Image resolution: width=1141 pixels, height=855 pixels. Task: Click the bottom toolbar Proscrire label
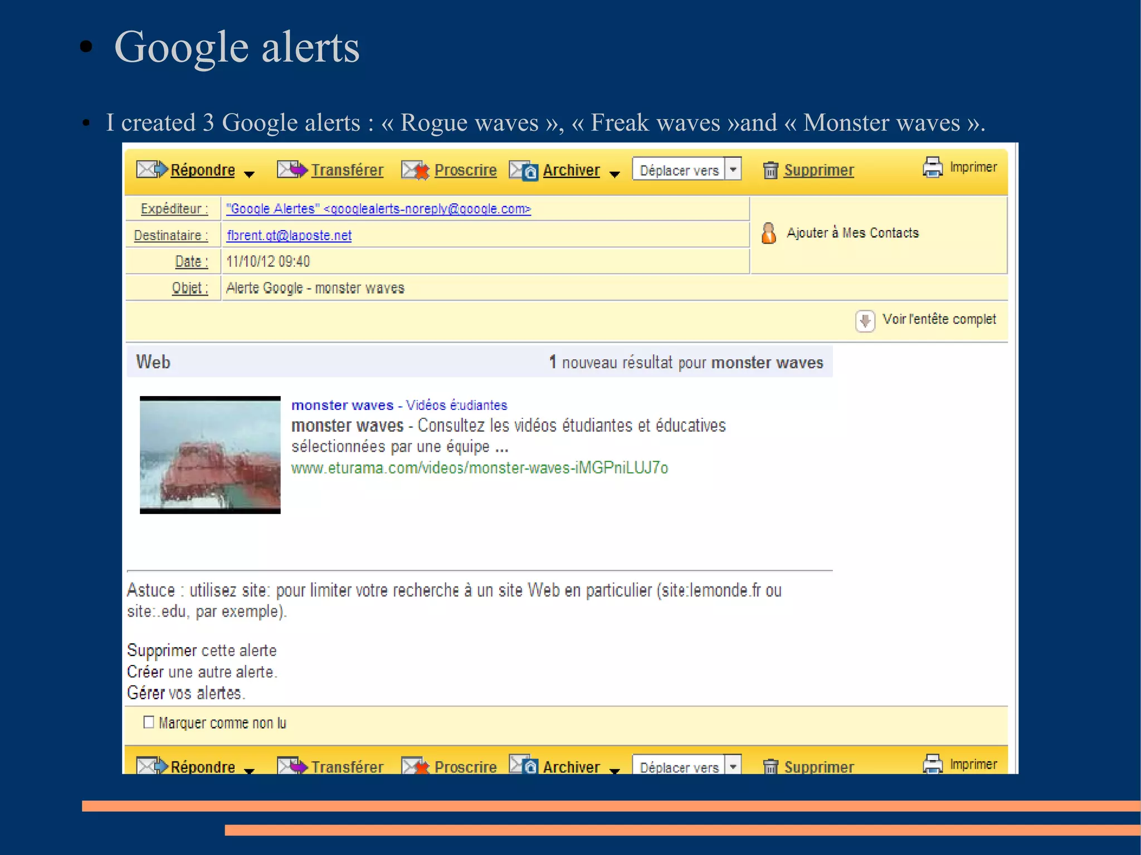point(465,767)
